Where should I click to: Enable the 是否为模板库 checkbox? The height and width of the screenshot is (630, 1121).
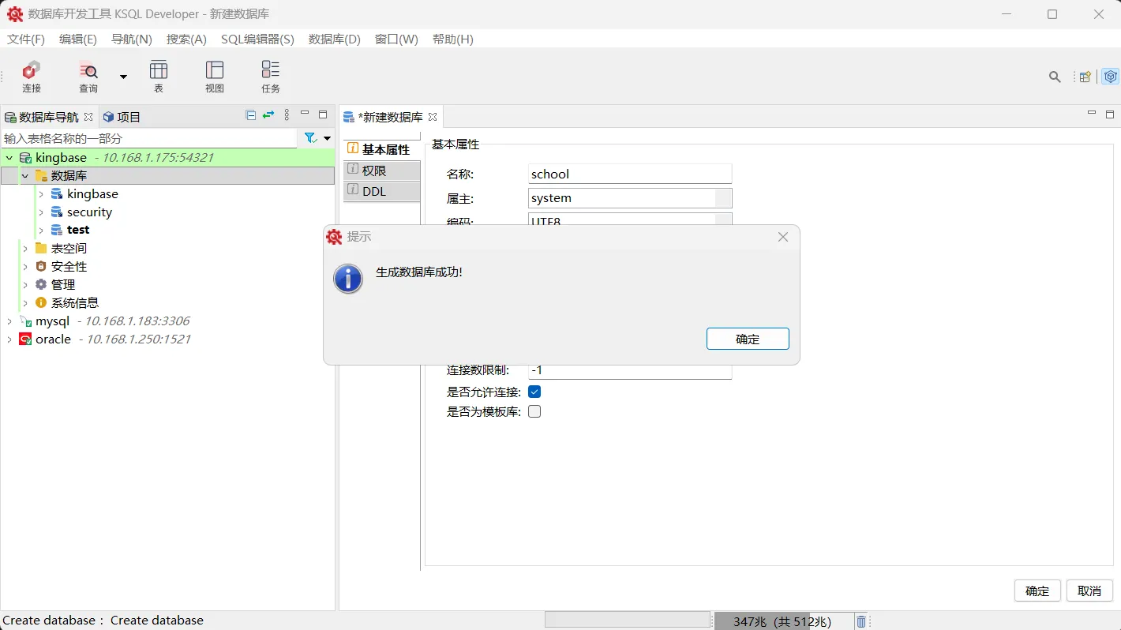pyautogui.click(x=534, y=411)
